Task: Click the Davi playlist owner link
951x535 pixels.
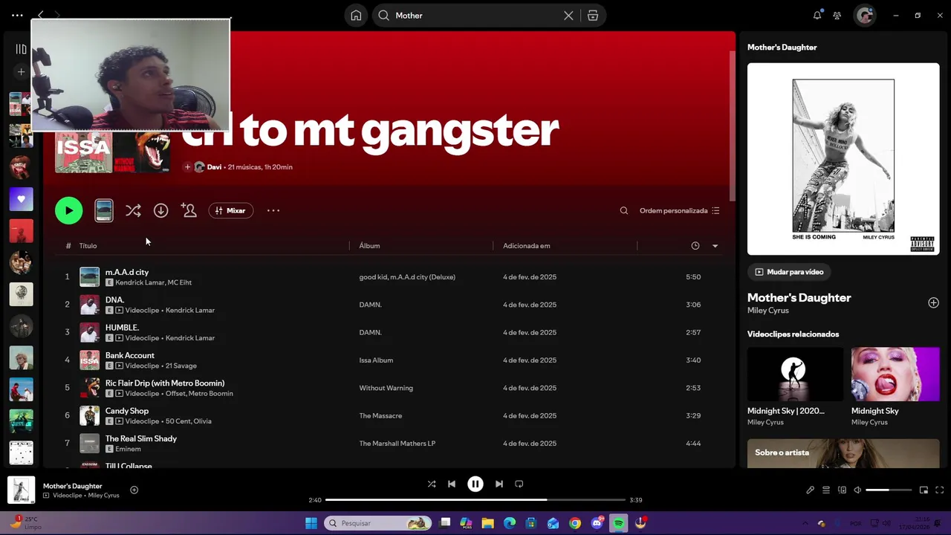Action: (214, 167)
